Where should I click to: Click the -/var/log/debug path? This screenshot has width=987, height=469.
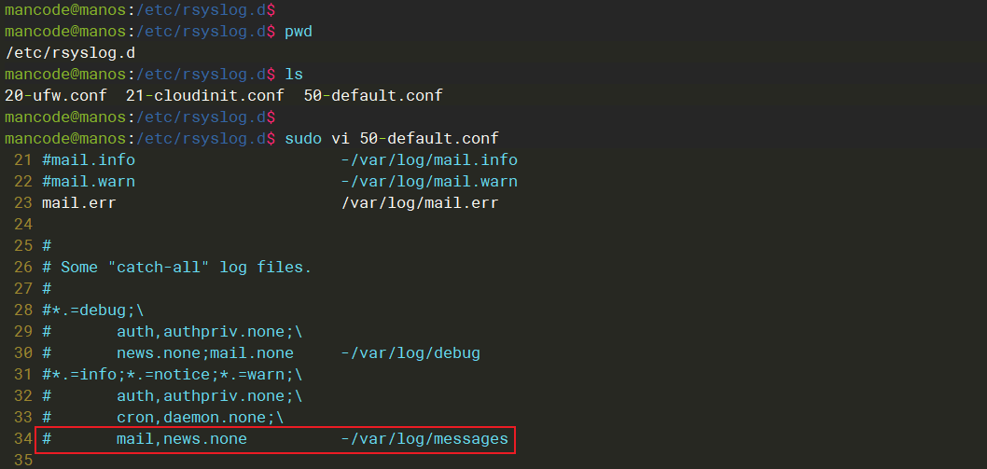coord(410,352)
